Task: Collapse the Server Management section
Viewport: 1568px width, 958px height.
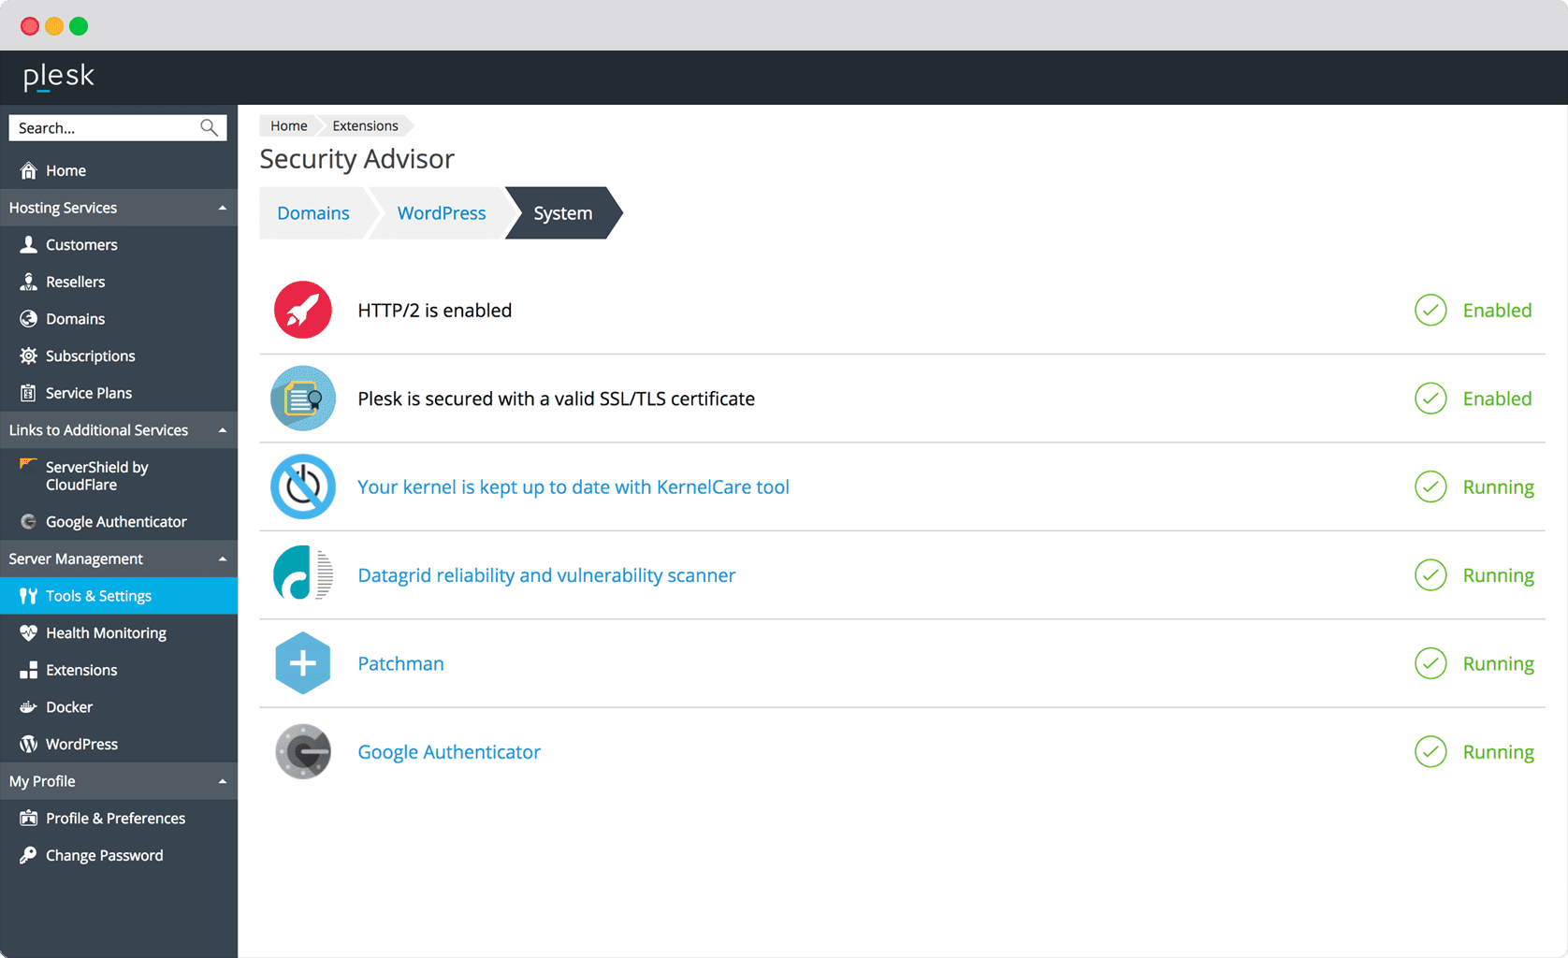Action: pyautogui.click(x=222, y=559)
